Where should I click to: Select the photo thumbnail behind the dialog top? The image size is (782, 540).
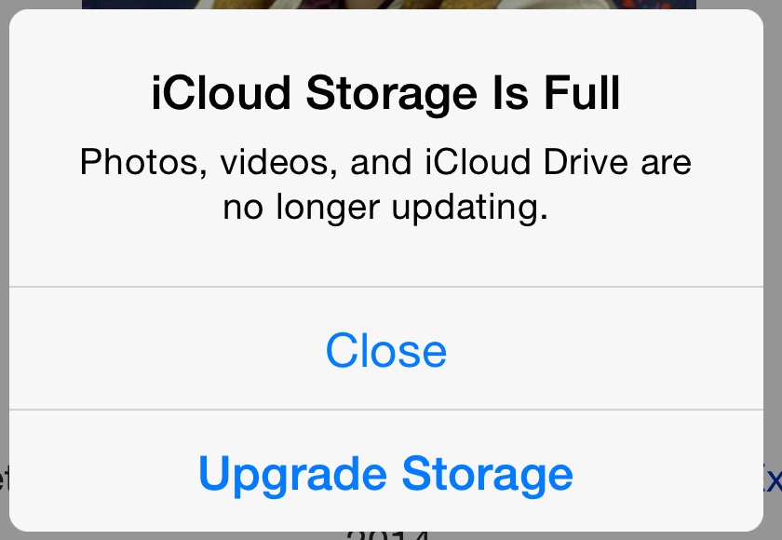click(x=389, y=5)
